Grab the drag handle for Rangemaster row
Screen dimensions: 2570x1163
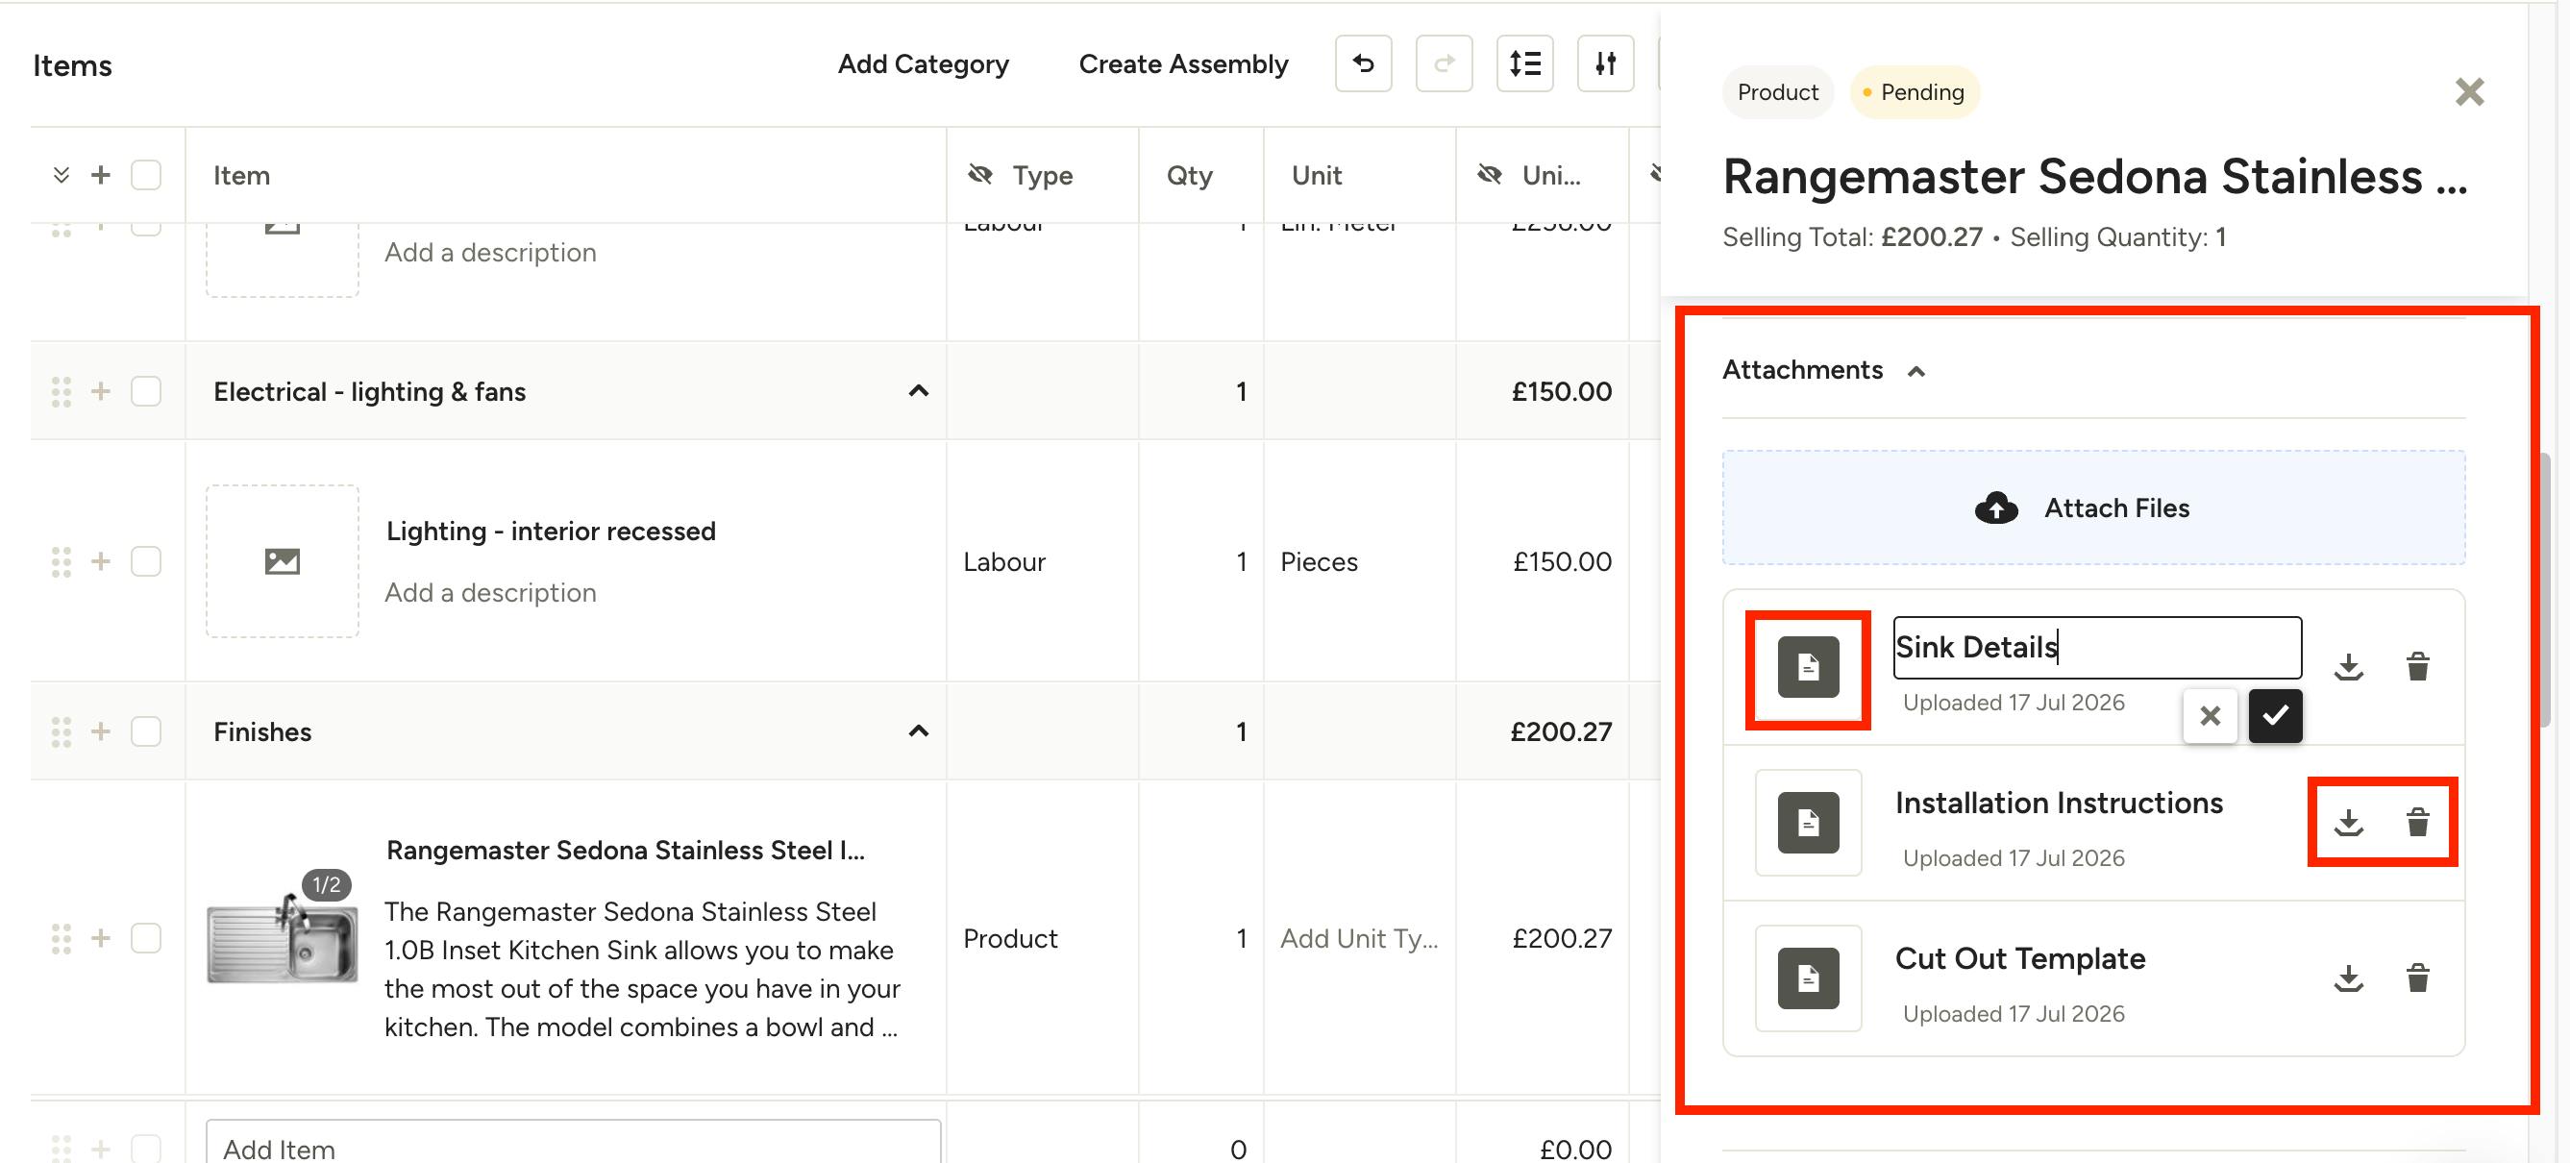click(x=61, y=937)
